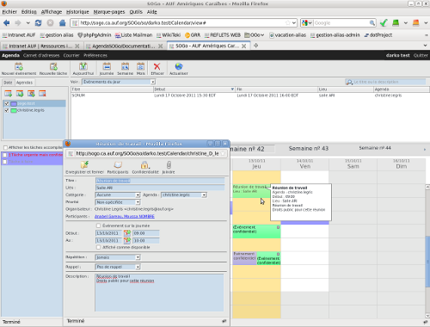
Task: Click the Lieu input field Salle ARI
Action: tap(160, 188)
